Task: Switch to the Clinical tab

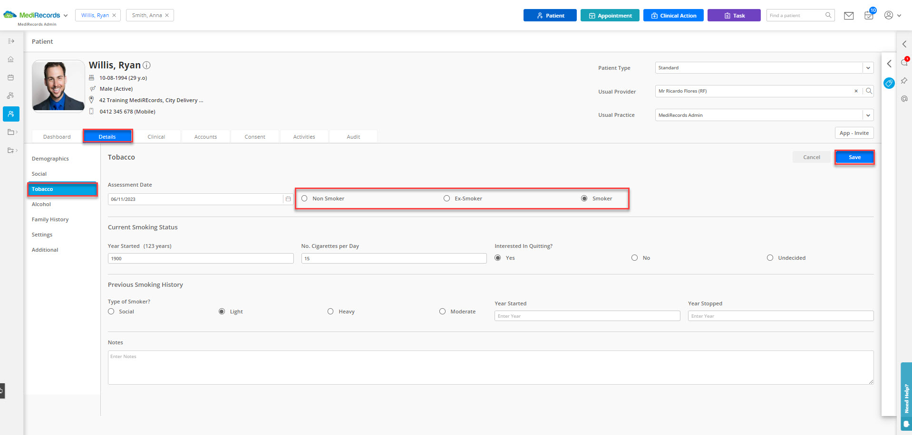Action: pos(156,137)
